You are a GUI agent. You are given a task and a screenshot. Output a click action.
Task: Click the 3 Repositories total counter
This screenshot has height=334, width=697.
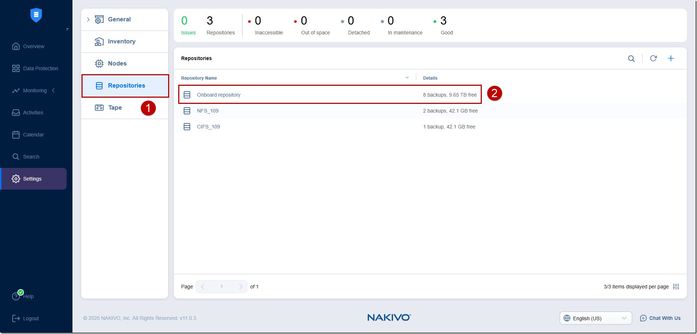click(221, 25)
